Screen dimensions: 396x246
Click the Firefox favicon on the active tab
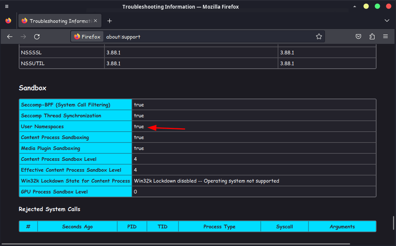(24, 21)
